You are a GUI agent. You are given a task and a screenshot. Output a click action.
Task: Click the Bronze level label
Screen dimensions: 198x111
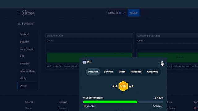tap(91, 106)
